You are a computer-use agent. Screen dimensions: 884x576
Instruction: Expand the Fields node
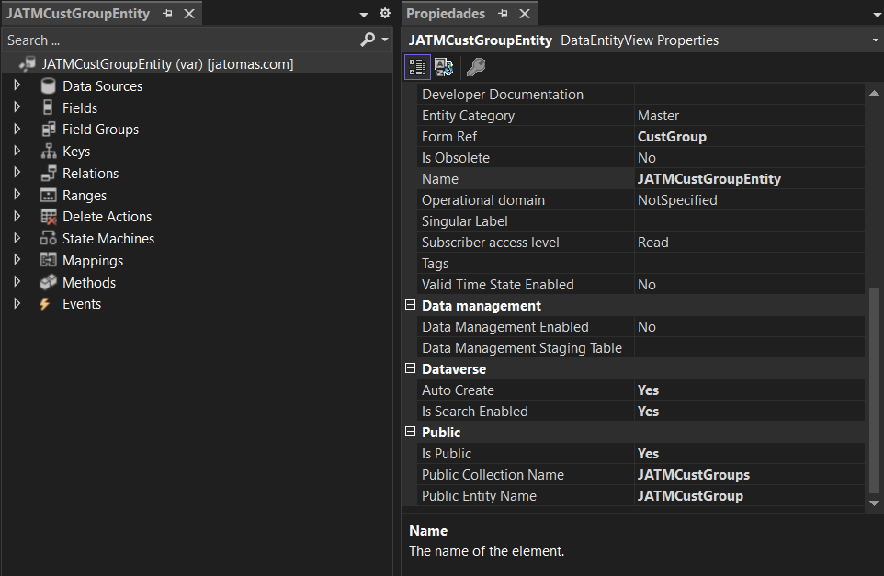point(17,107)
